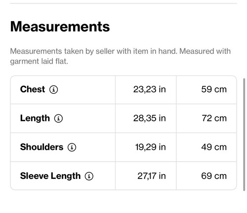The height and width of the screenshot is (213, 247).
Task: Click the 28,35 in length value
Action: pos(149,118)
